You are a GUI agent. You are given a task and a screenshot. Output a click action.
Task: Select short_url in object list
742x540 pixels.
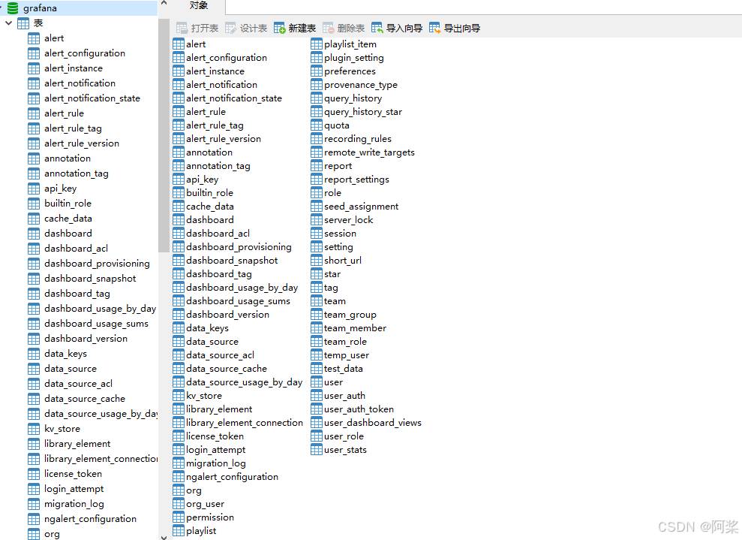pyautogui.click(x=343, y=261)
